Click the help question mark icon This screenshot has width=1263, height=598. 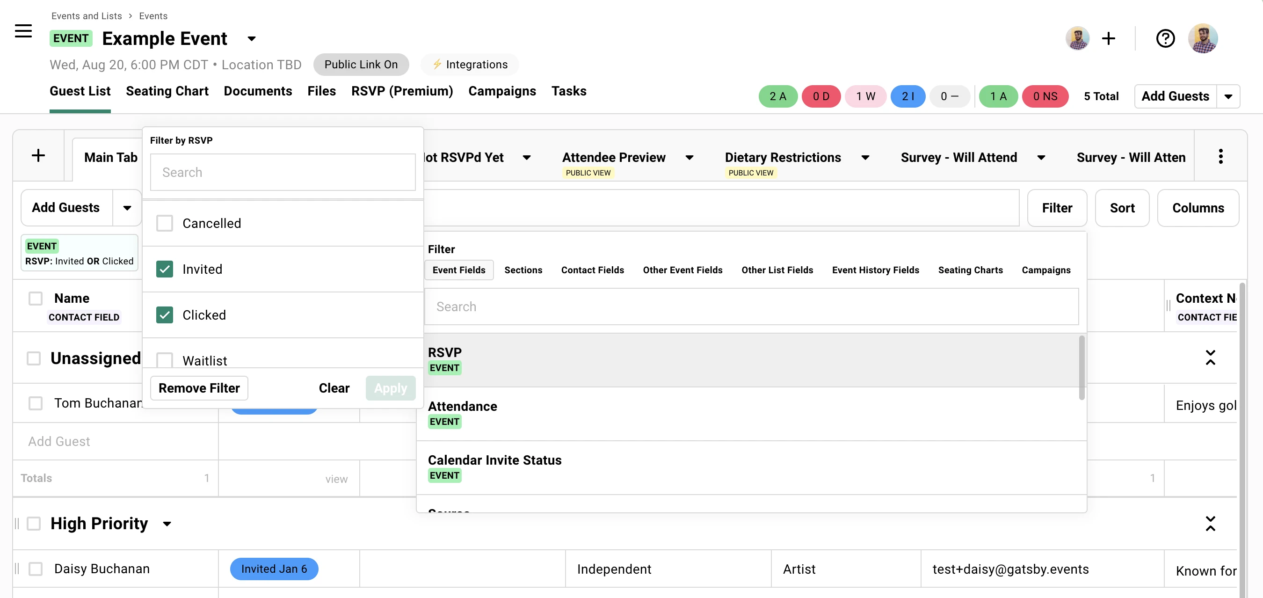[1165, 38]
